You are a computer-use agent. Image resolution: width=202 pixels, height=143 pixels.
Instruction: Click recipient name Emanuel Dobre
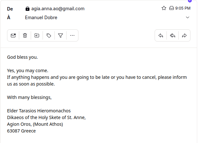pyautogui.click(x=41, y=18)
